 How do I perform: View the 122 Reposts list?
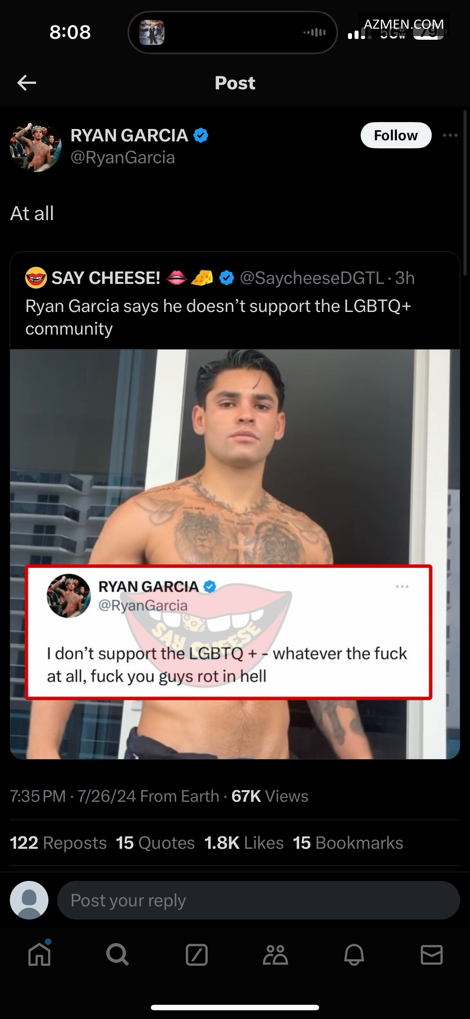(x=58, y=843)
